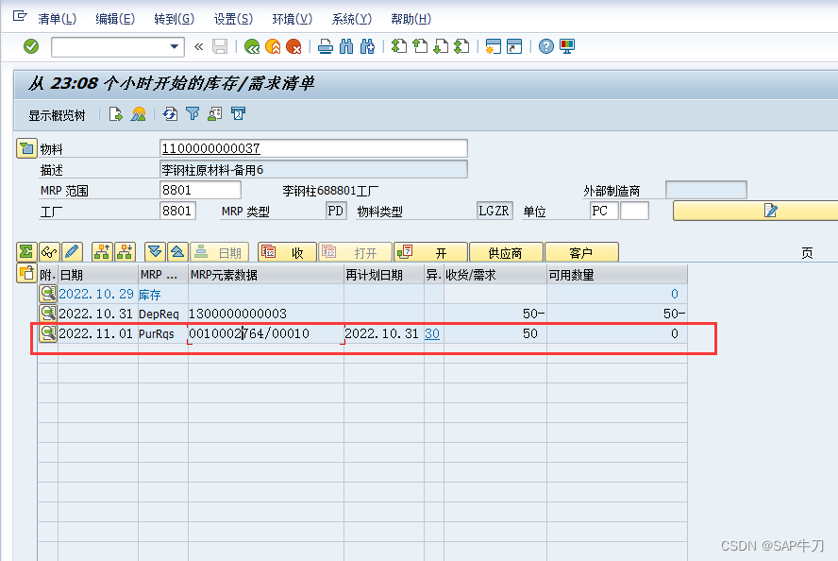
Task: Open details icon for 2022.10.29 库存 row
Action: [48, 294]
